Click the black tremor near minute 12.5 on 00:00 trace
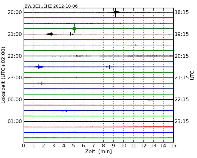Screen dimensions: 197x158 [x=150, y=100]
